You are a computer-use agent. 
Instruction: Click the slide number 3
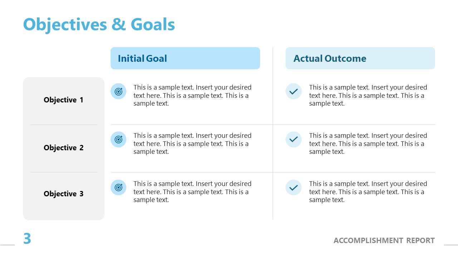27,239
